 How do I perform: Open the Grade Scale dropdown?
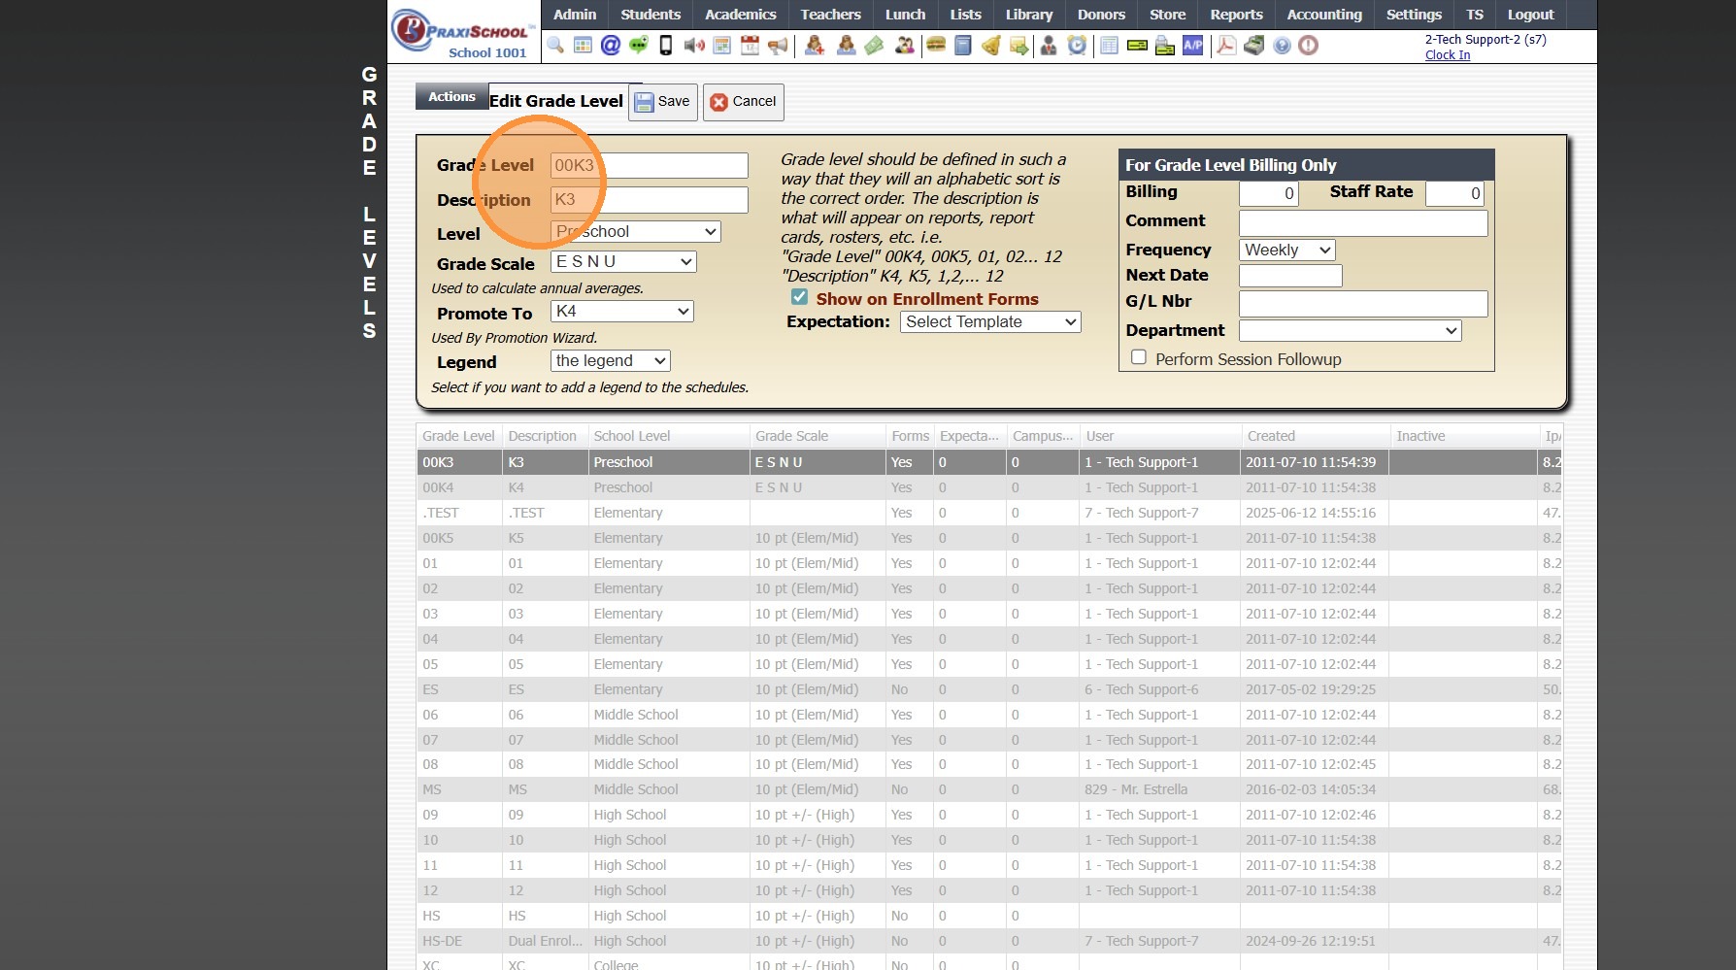[623, 262]
